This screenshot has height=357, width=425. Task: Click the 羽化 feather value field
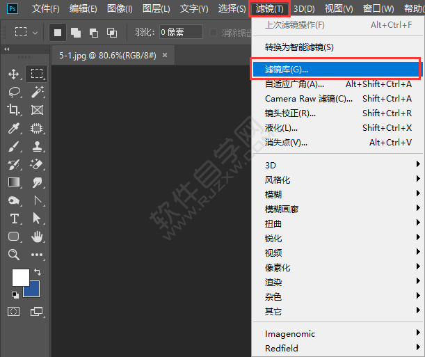[181, 32]
